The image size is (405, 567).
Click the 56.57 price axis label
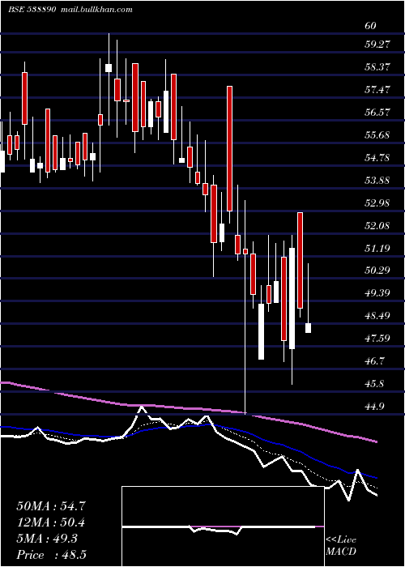[377, 113]
